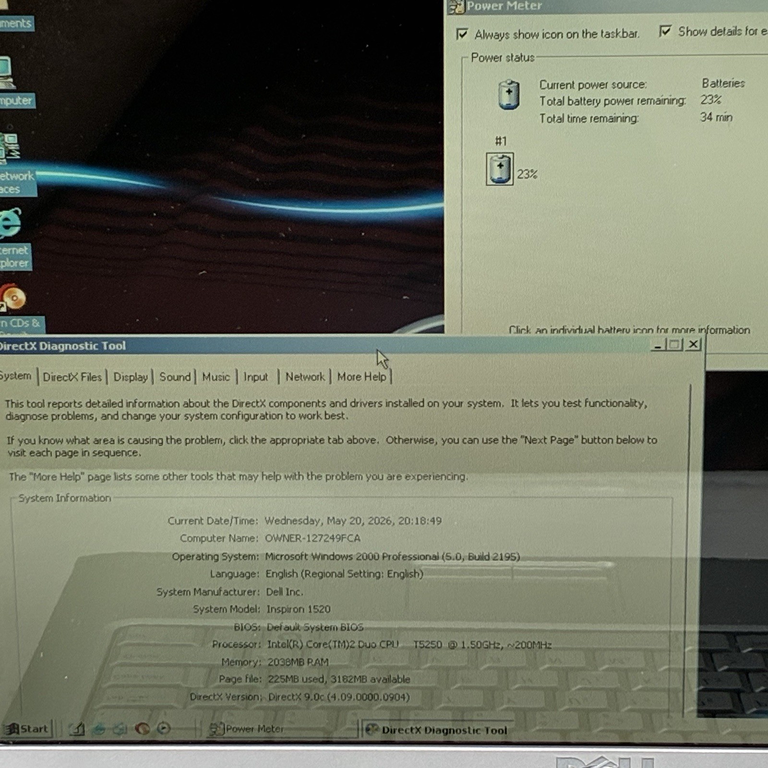Click '34 min' total time remaining
The width and height of the screenshot is (768, 768).
(x=716, y=117)
